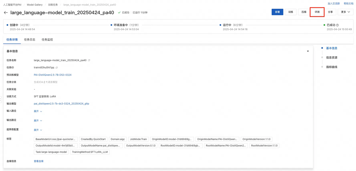Open the 更多 dropdown menu
356x171 pixels.
click(345, 12)
